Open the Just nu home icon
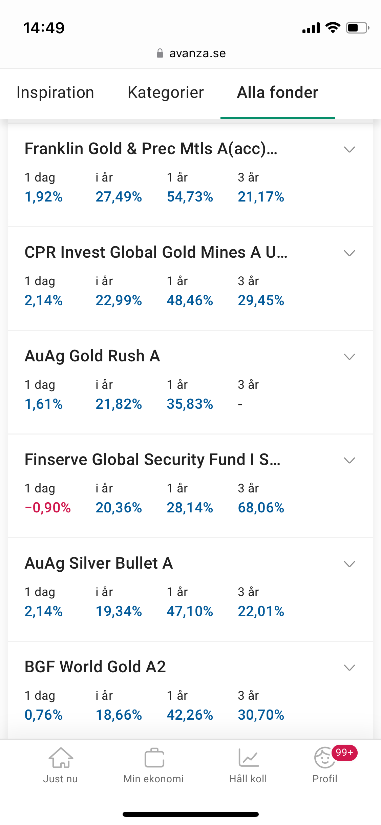 coord(61,758)
